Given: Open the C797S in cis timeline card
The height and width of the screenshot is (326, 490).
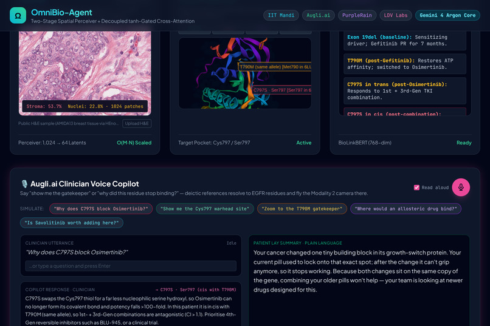Looking at the screenshot, I should pyautogui.click(x=405, y=112).
